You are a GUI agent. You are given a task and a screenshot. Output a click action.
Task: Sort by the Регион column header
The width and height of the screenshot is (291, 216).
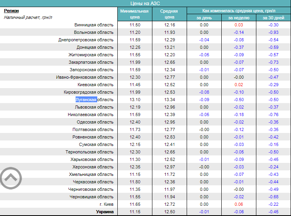click(x=11, y=11)
